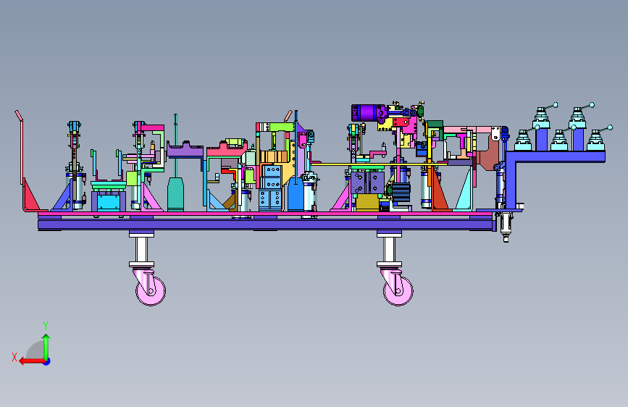
Task: Select the teal bottle-shaped post on the base
Action: [x=175, y=194]
